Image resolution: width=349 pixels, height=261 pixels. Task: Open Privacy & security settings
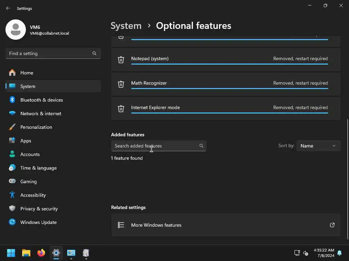tap(53, 208)
